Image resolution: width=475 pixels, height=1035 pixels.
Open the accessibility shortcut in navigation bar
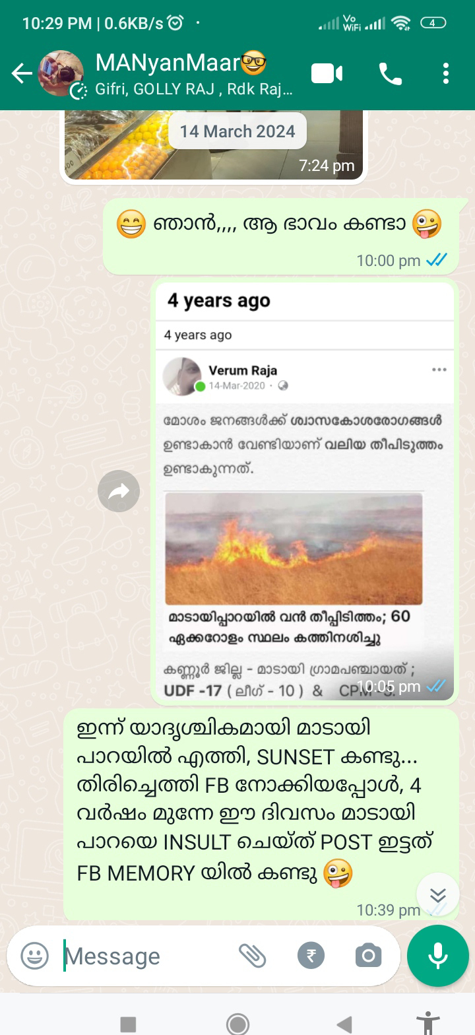coord(428,1024)
